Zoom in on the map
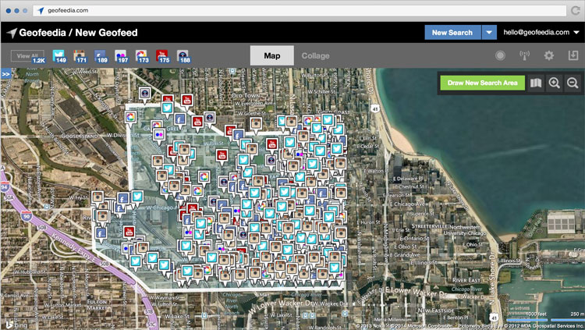This screenshot has width=585, height=330. pos(554,83)
